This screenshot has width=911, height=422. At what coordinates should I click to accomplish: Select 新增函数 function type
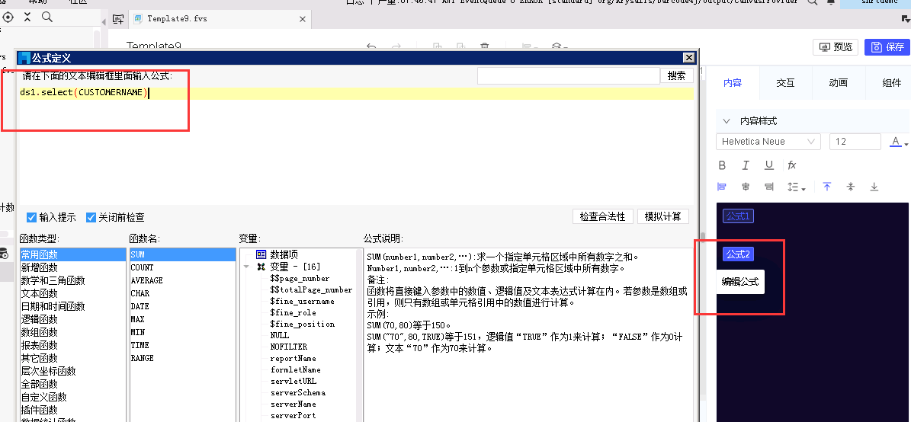(x=72, y=267)
